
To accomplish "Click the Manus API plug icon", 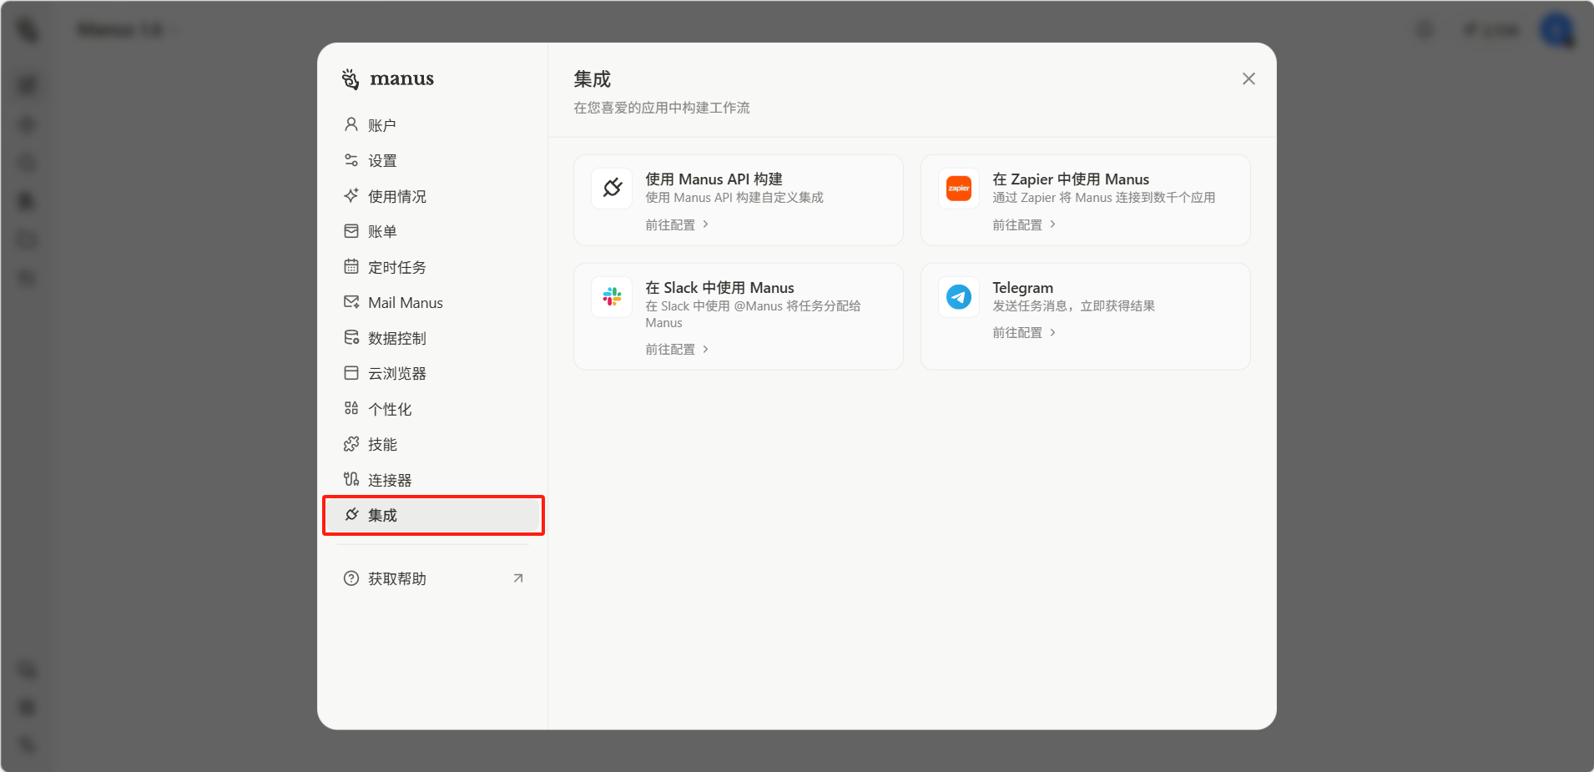I will point(613,188).
